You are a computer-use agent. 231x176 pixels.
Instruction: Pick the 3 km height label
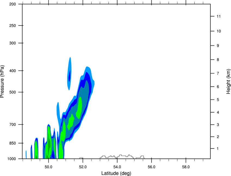click(218, 125)
